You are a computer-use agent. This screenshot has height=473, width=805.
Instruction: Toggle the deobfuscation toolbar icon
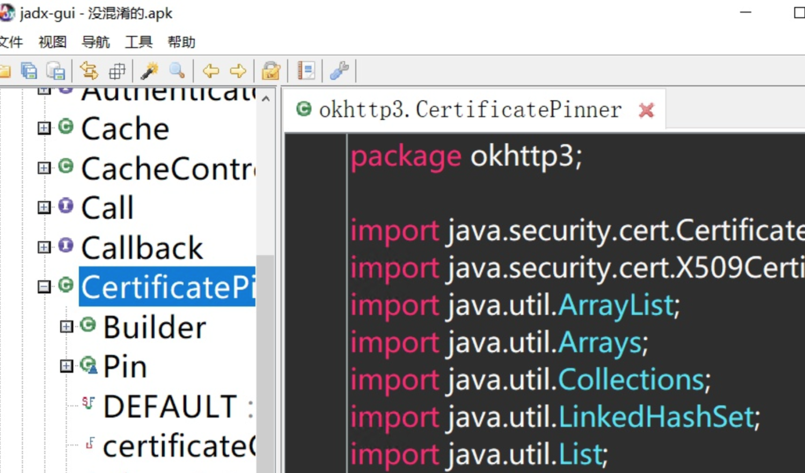coord(271,71)
